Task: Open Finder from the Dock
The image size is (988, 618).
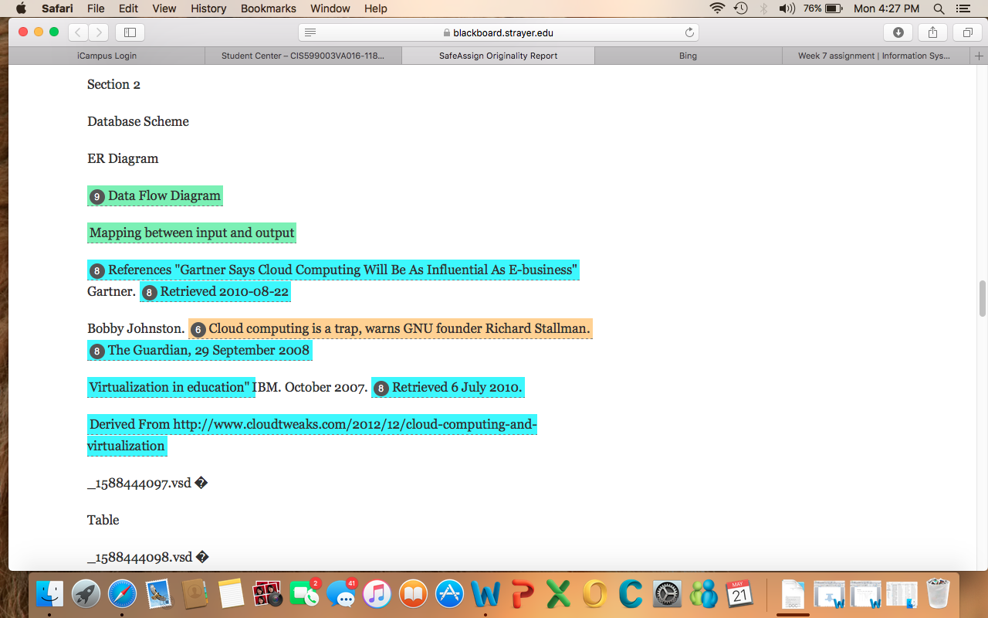Action: coord(49,593)
